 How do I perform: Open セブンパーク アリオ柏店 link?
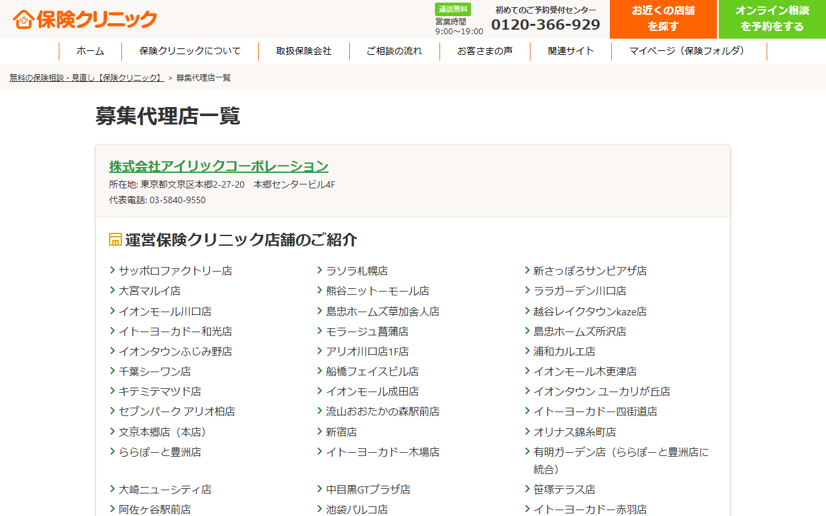click(x=177, y=412)
